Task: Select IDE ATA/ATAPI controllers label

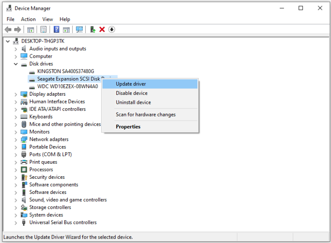Action: coord(57,109)
